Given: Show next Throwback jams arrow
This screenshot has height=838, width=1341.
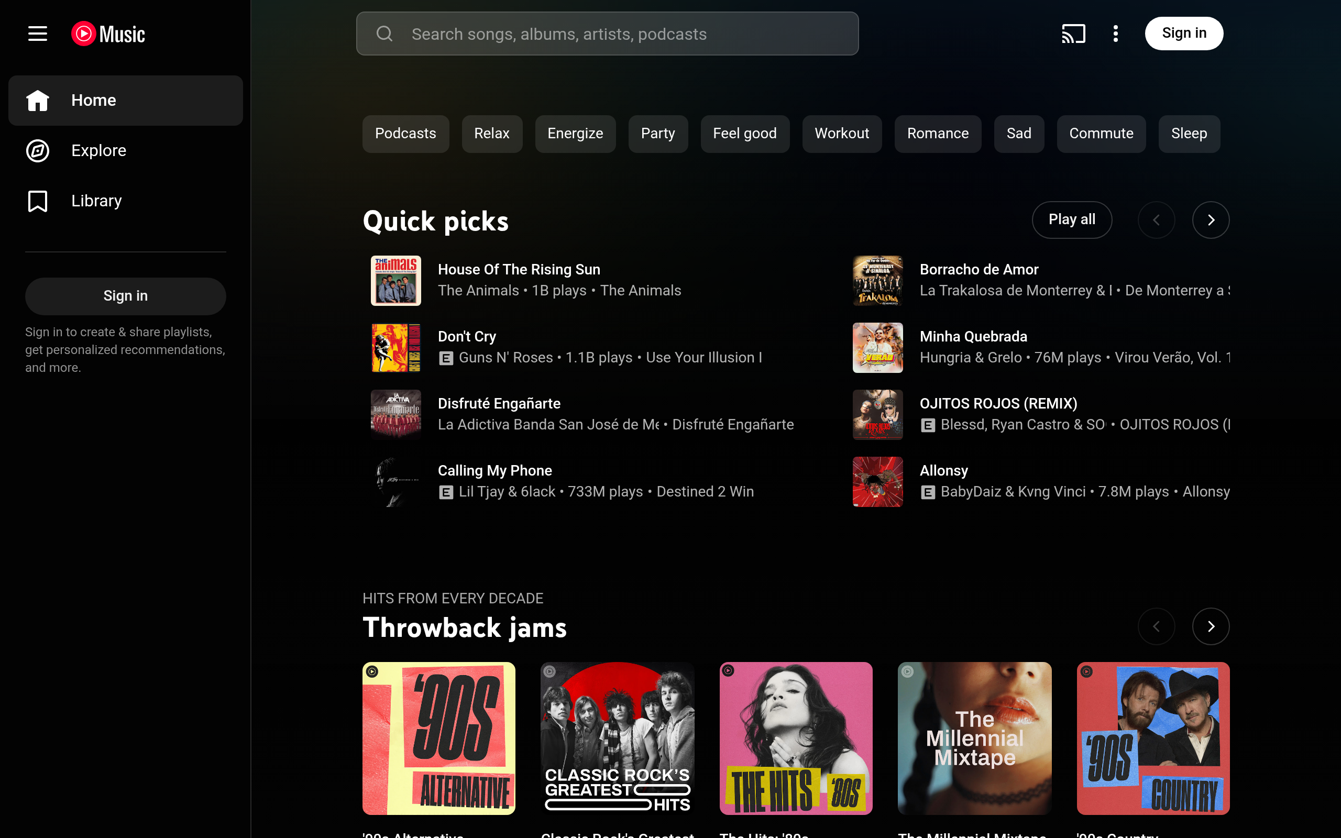Looking at the screenshot, I should (x=1211, y=626).
